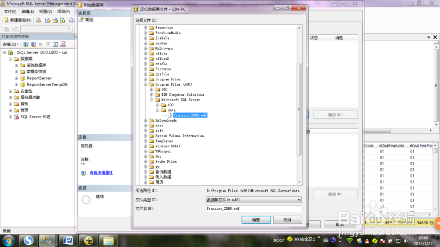This screenshot has height=247, width=440.
Task: Click the Sogou browser taskbar icon
Action: tap(28, 240)
